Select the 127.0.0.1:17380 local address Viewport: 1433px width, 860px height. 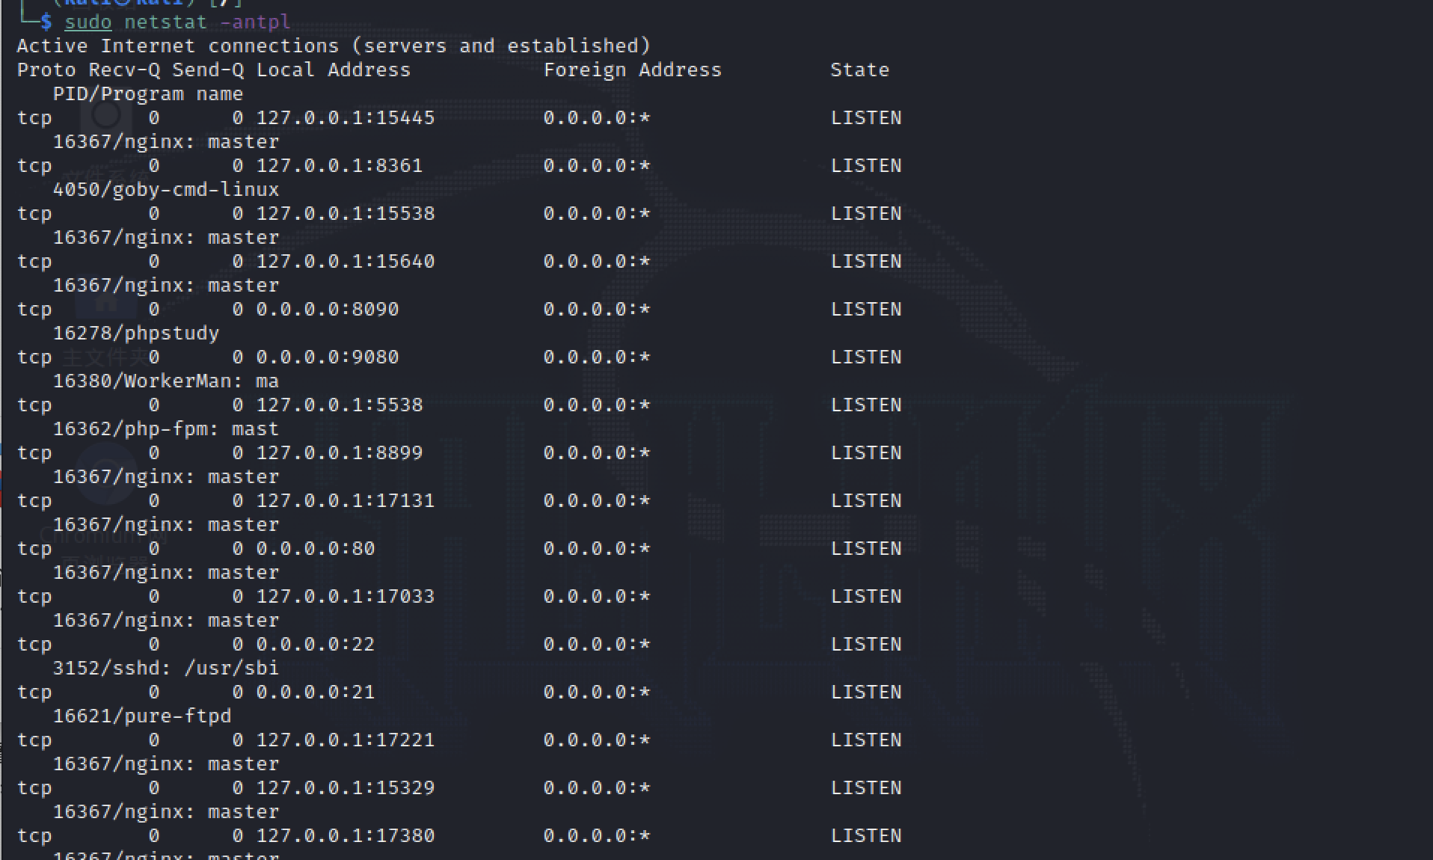(x=345, y=835)
